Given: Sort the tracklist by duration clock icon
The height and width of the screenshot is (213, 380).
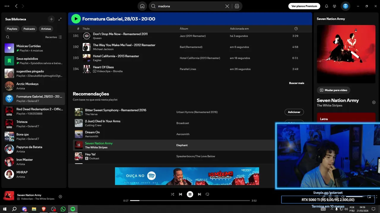Looking at the screenshot, I should point(296,29).
